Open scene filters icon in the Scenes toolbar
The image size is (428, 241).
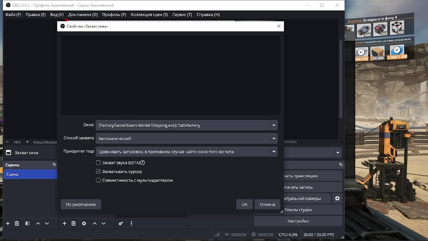click(27, 223)
